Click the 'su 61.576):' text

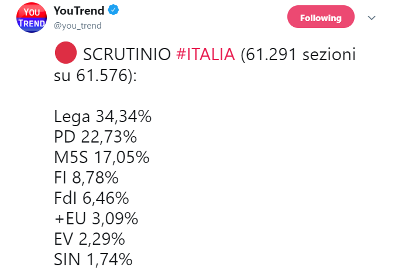[95, 75]
